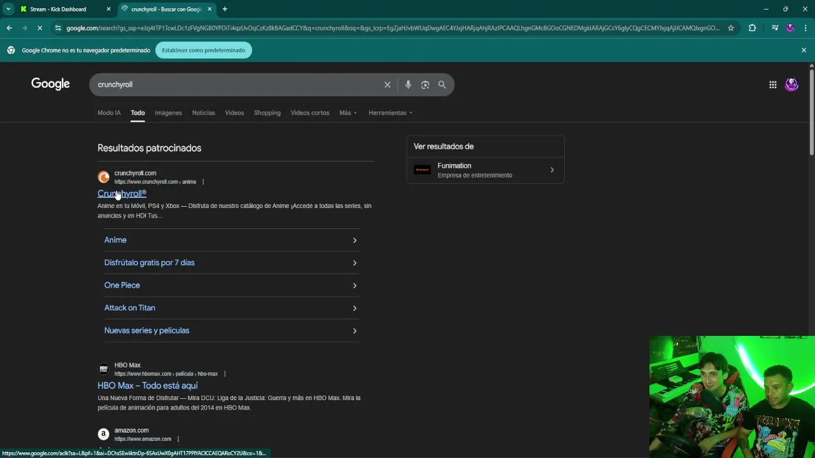
Task: Click the HBO Max site name text
Action: pos(127,365)
